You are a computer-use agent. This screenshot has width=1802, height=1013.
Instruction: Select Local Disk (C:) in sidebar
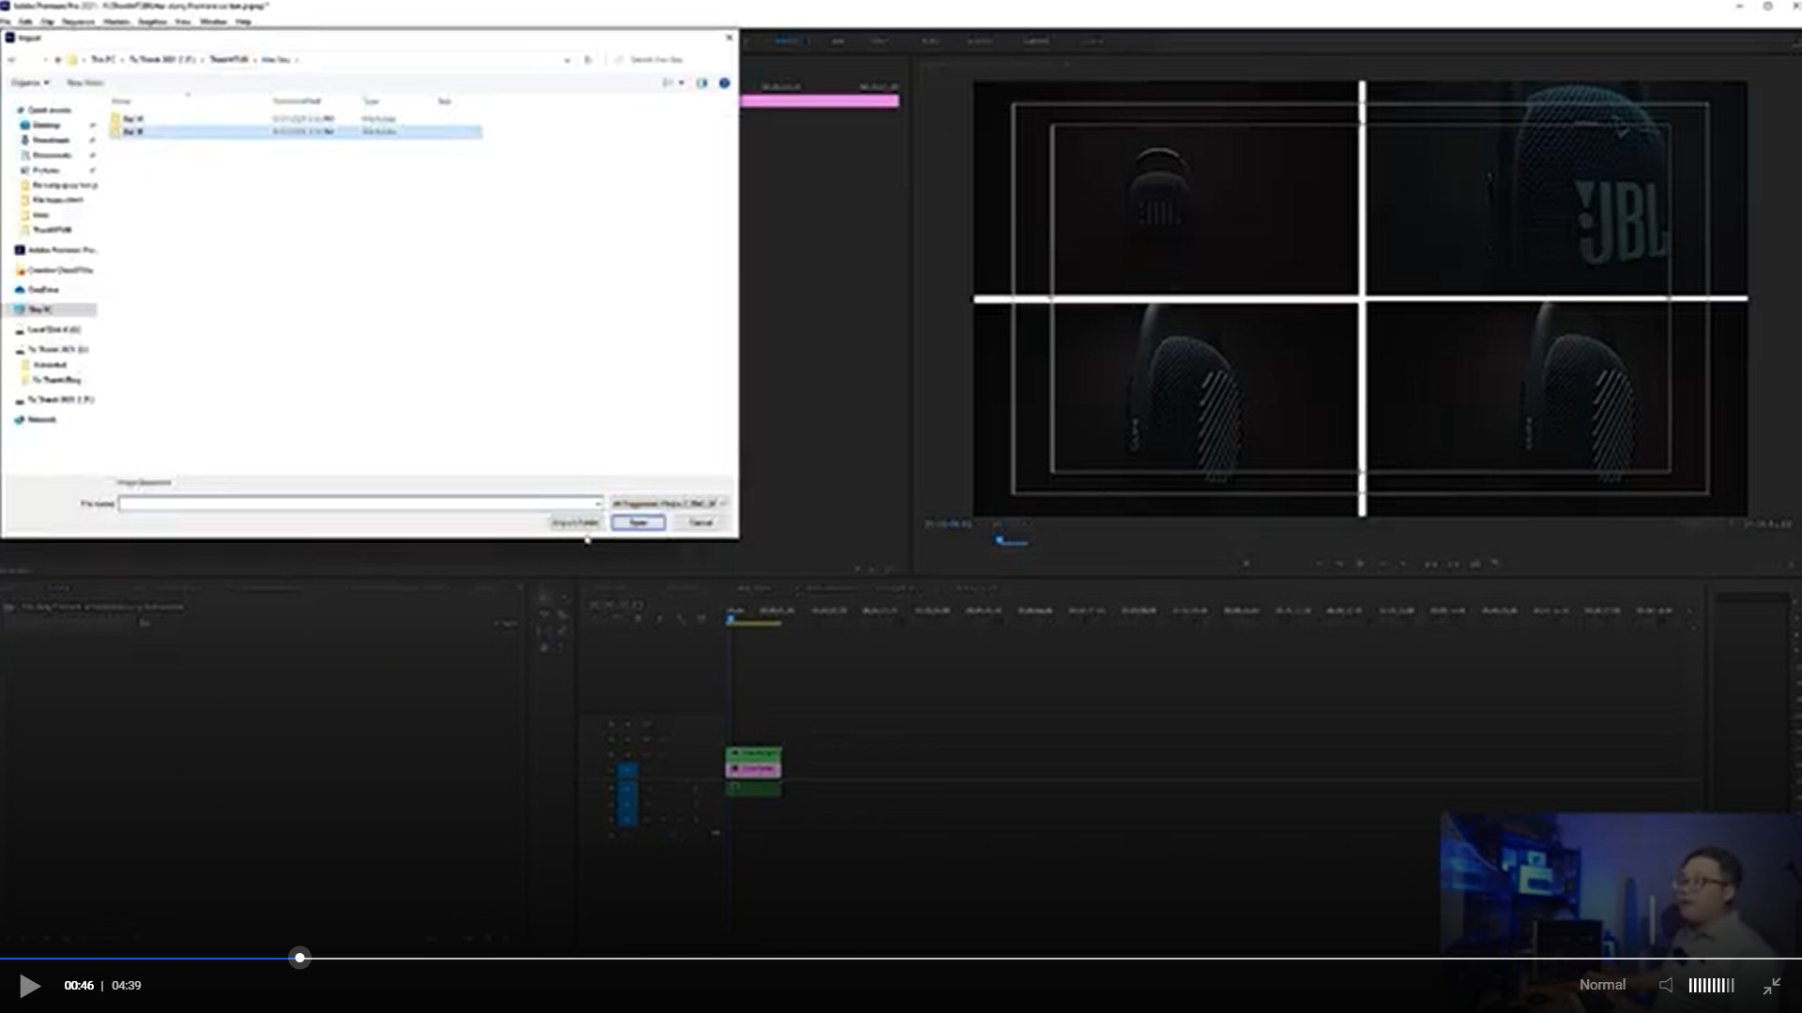[x=49, y=329]
